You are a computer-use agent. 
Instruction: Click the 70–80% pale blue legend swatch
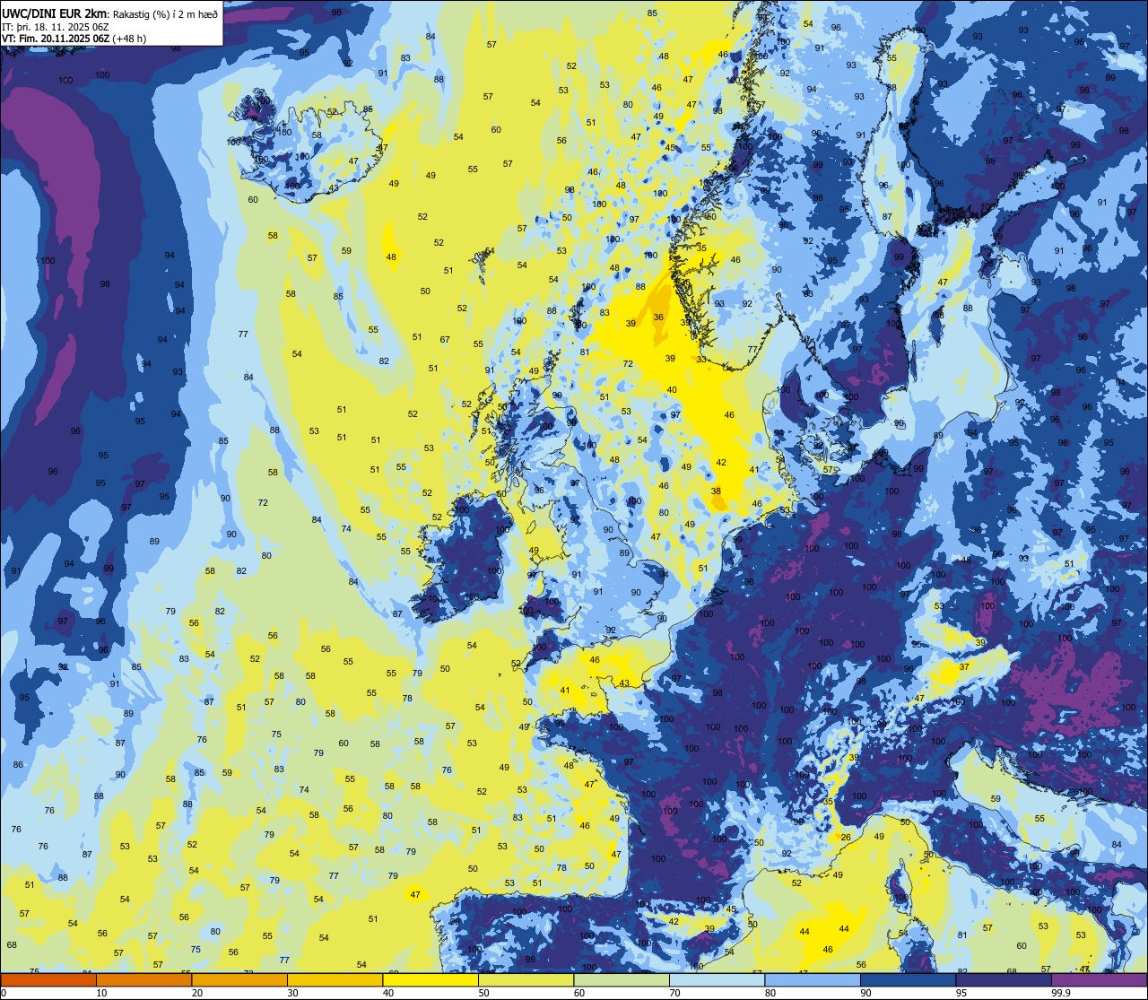coord(717,979)
